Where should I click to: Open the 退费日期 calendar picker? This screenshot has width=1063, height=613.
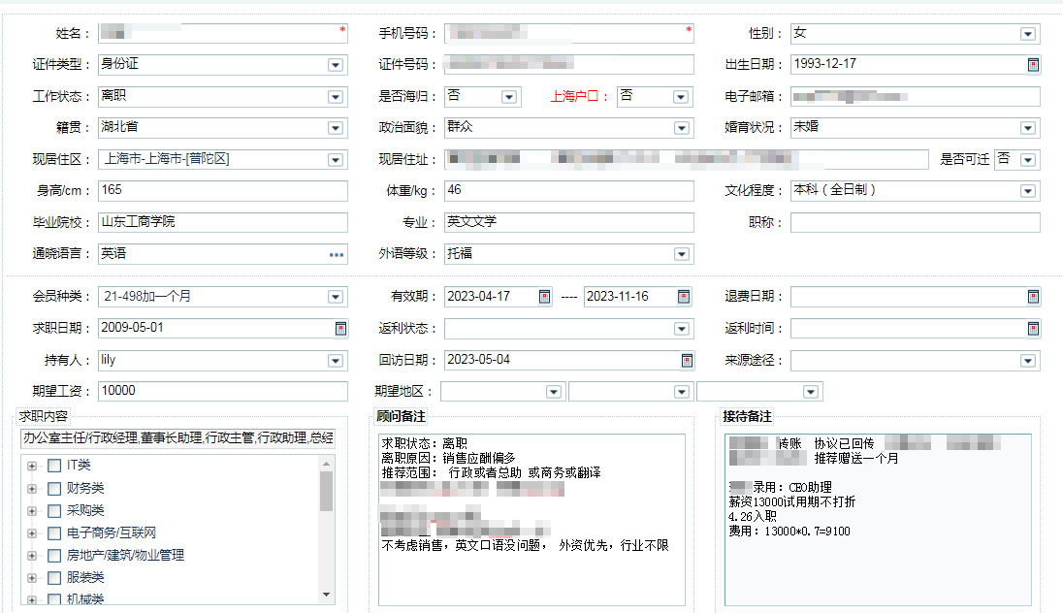click(x=1033, y=297)
